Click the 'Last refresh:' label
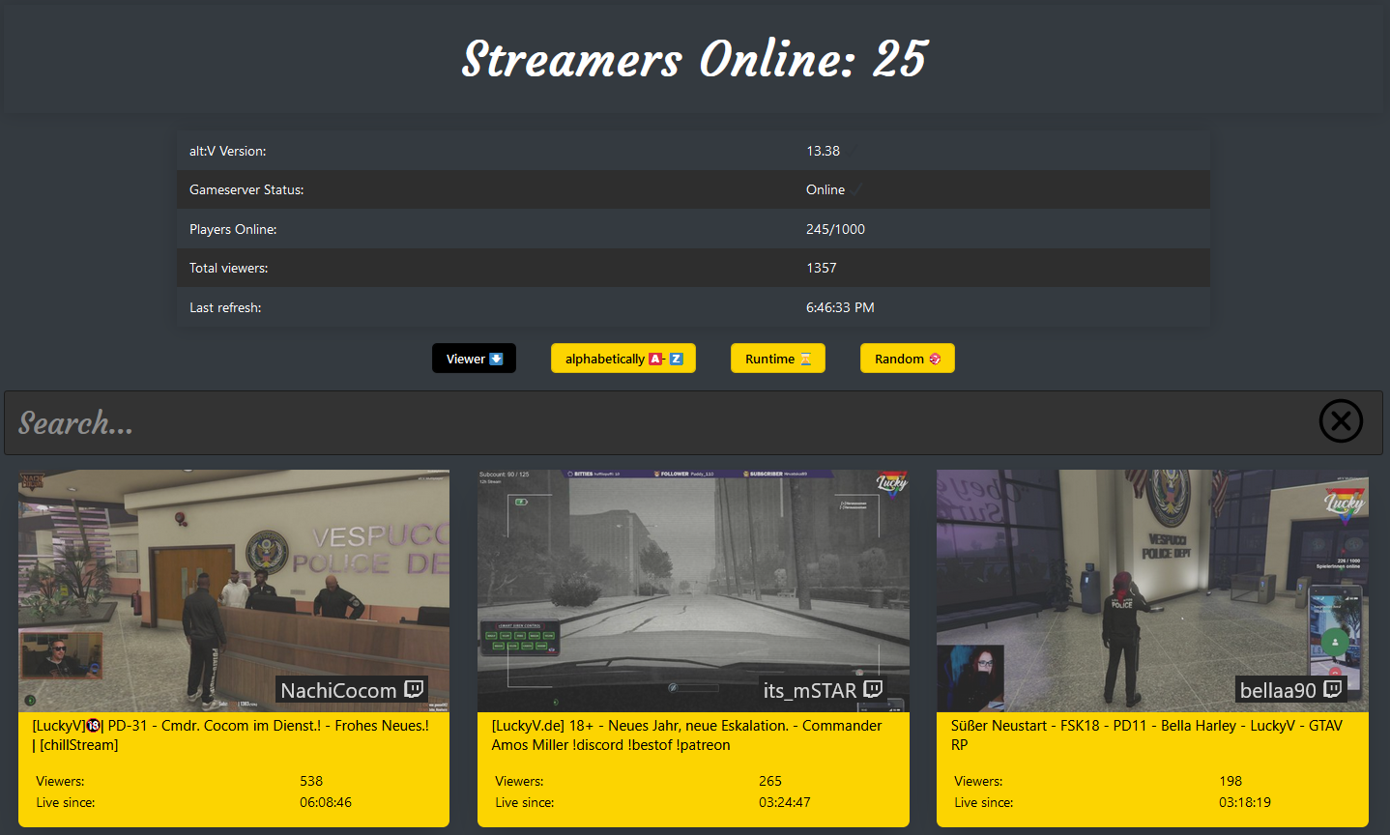 click(x=225, y=307)
